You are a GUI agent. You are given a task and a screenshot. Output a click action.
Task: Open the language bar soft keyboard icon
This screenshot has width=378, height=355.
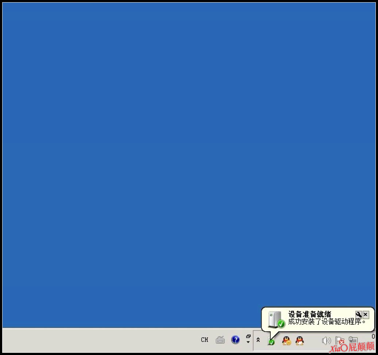pos(220,340)
